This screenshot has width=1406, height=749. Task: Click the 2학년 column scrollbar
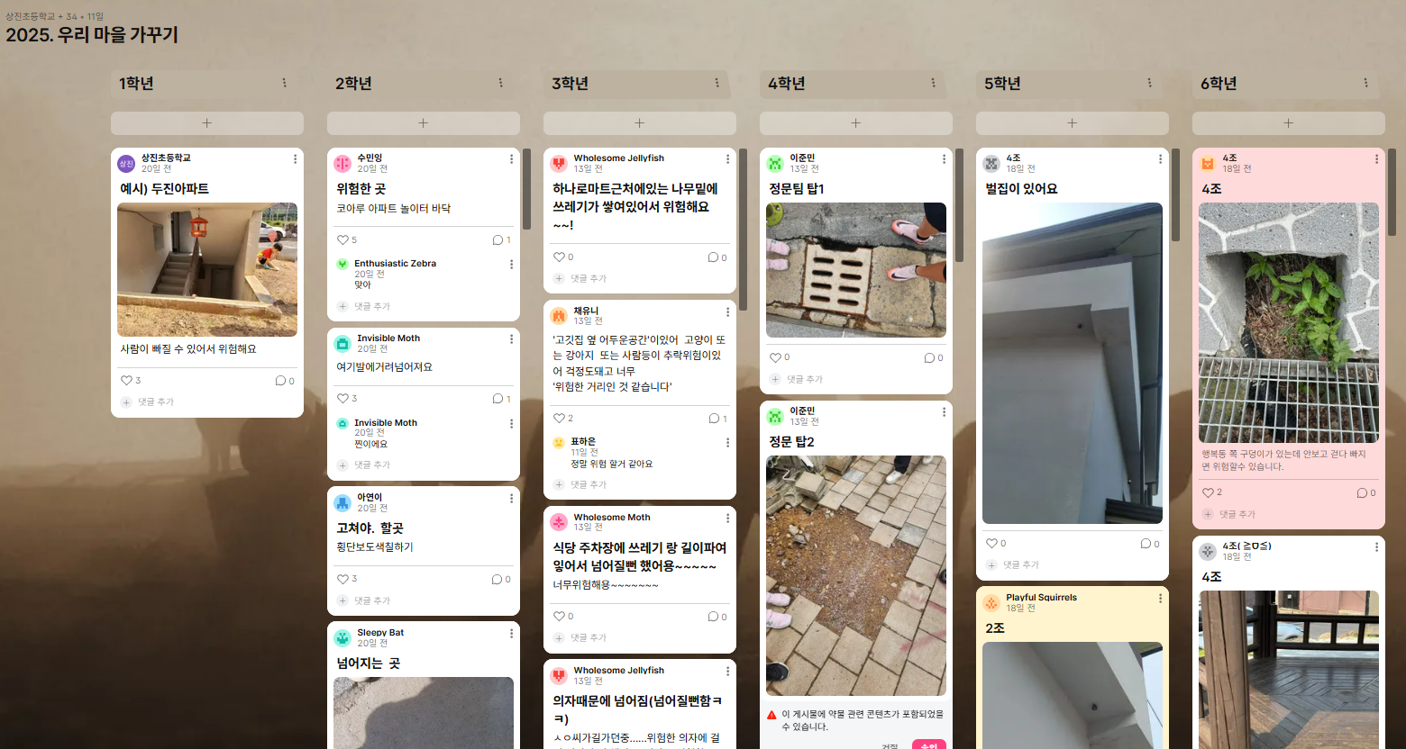pos(526,189)
